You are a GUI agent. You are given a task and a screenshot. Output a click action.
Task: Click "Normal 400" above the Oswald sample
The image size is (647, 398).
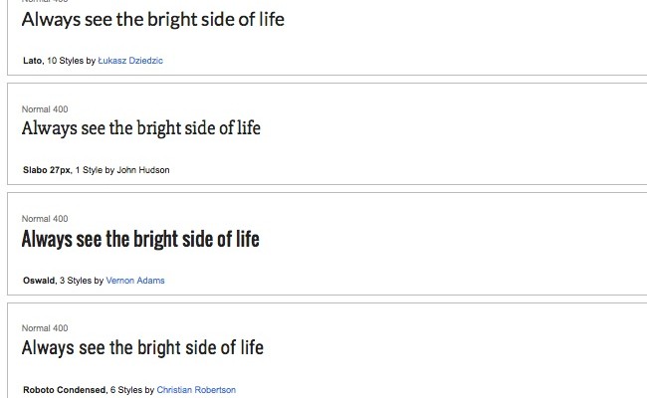click(45, 218)
